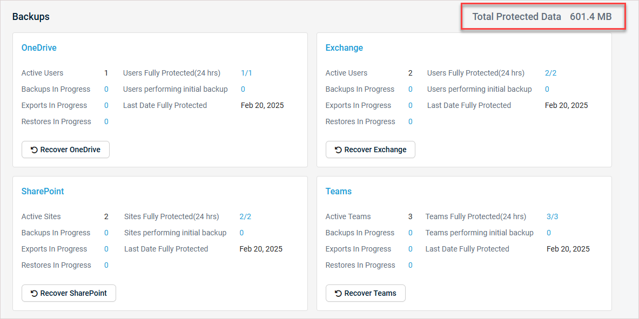Open Teams Exports In Progress count link

pyautogui.click(x=411, y=249)
